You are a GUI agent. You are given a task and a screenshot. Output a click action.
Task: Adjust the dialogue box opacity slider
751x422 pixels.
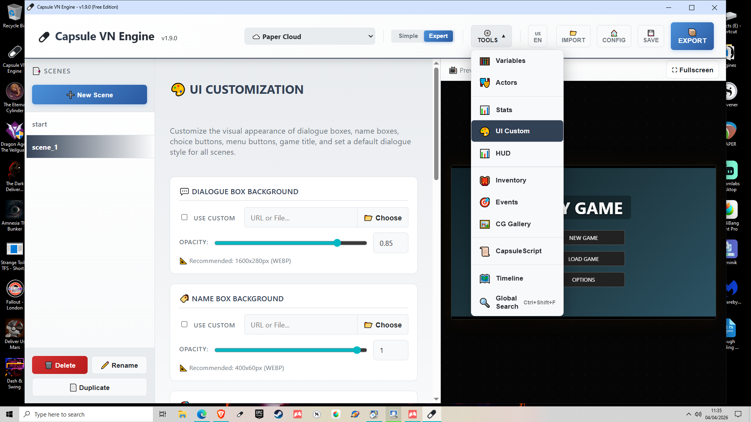[337, 243]
